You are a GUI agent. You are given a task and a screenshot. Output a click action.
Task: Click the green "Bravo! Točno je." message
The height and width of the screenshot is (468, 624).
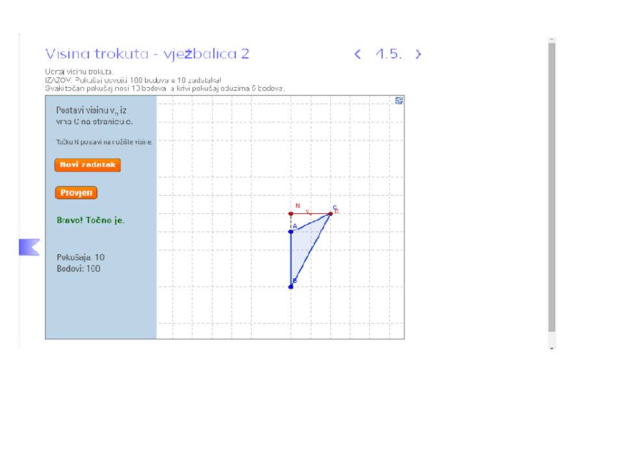[90, 220]
